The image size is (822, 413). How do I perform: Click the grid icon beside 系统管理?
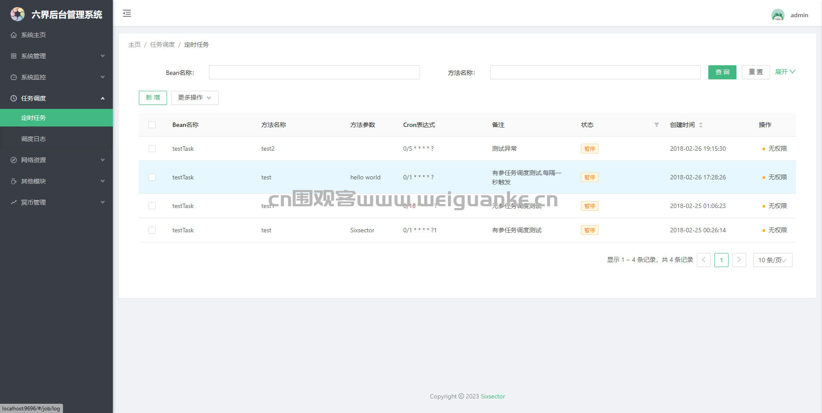coord(14,56)
